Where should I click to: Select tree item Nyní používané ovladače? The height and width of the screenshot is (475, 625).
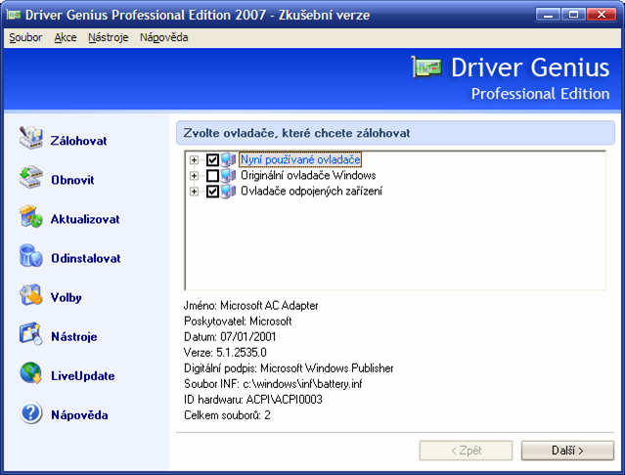pyautogui.click(x=300, y=159)
